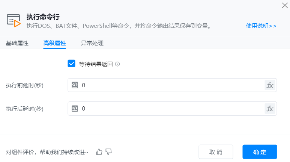Click fx button for 执行前延时 field
The width and height of the screenshot is (290, 162).
click(x=270, y=85)
